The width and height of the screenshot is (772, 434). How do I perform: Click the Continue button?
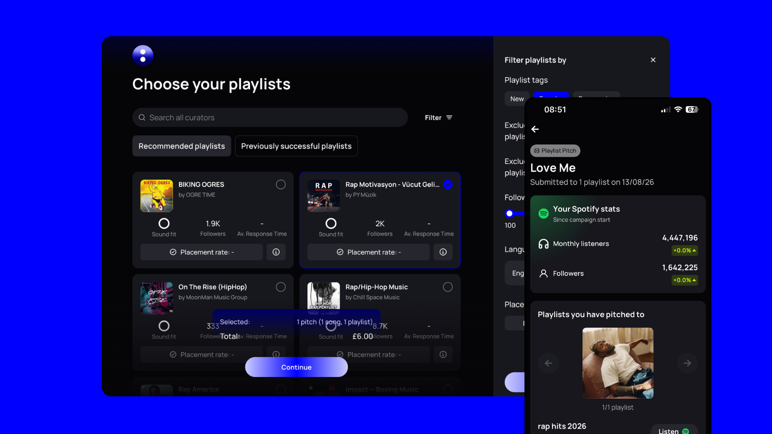point(296,367)
